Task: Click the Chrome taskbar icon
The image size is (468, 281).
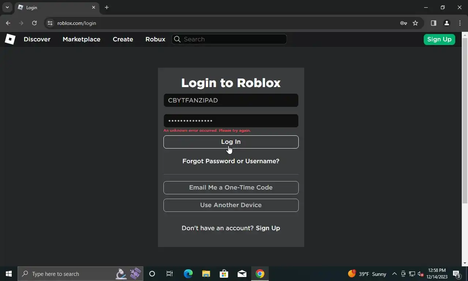Action: [x=260, y=274]
